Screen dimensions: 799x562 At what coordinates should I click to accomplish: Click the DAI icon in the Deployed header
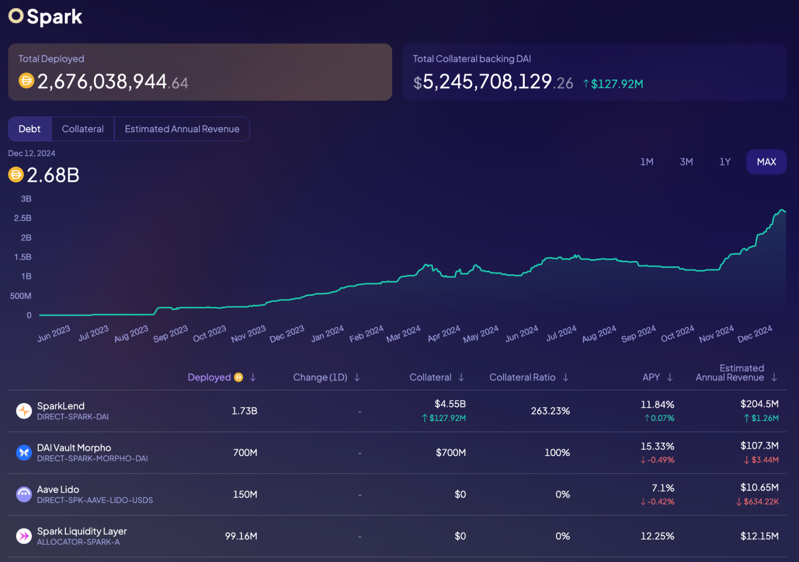point(238,377)
